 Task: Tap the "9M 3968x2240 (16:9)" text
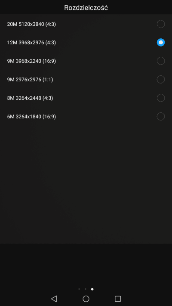coord(31,61)
